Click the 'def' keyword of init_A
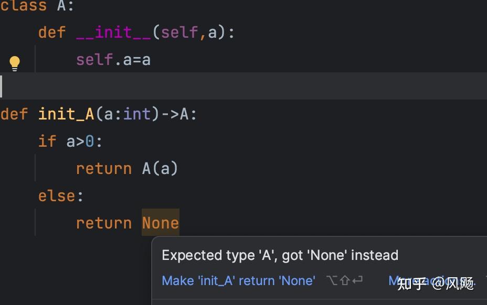Viewport: 487px width, 305px height. coord(14,114)
